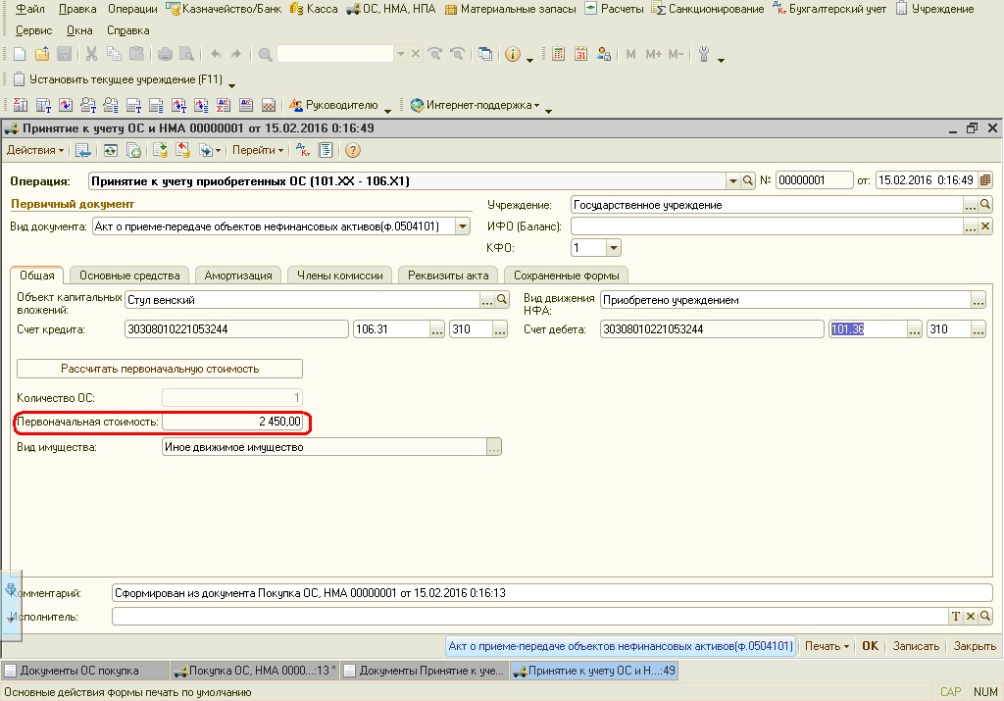Click the magnifier next to Операция field

(x=748, y=181)
